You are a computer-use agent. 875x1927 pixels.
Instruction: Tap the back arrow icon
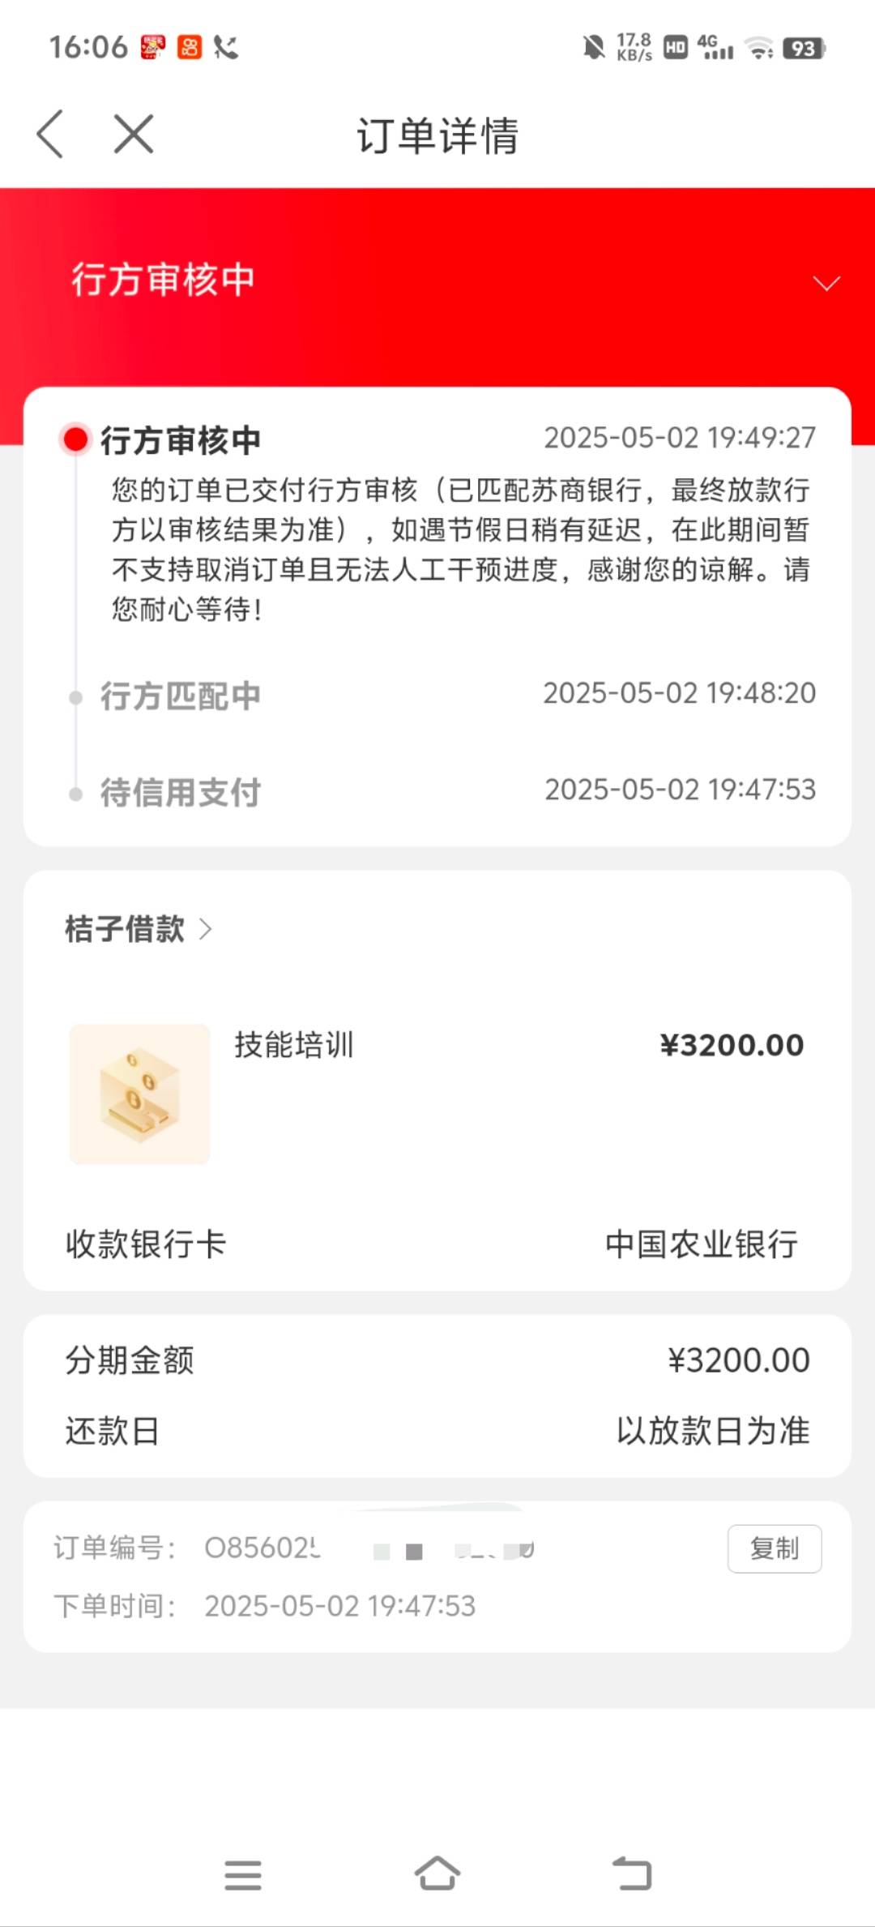coord(50,134)
